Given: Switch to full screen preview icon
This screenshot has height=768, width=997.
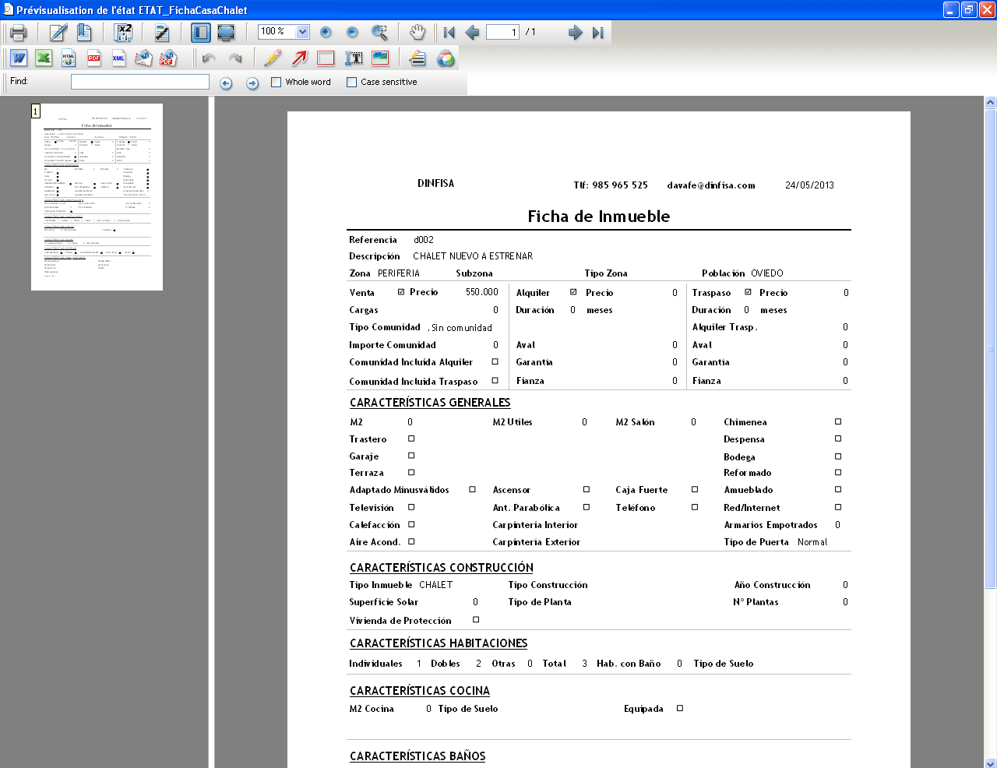Looking at the screenshot, I should pyautogui.click(x=226, y=33).
